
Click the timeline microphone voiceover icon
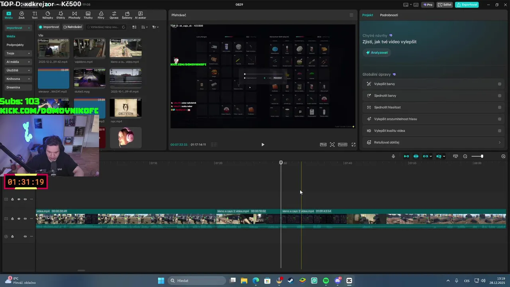[393, 156]
